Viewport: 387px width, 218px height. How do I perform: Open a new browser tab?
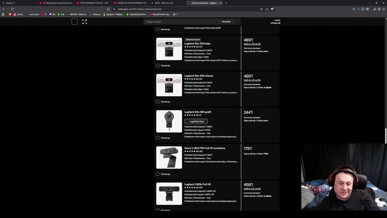coord(226,3)
